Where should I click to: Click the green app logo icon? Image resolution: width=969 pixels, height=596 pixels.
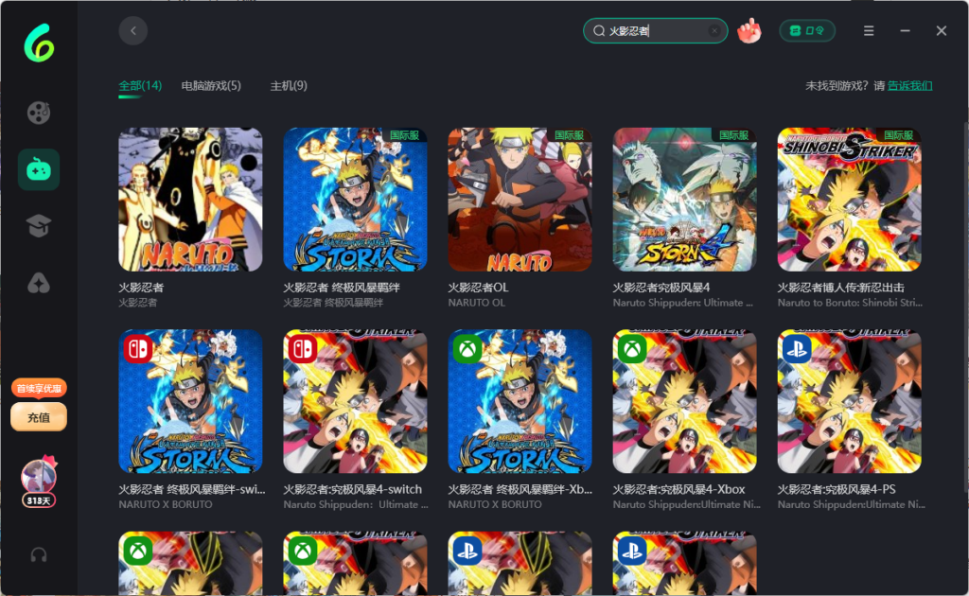pyautogui.click(x=39, y=44)
